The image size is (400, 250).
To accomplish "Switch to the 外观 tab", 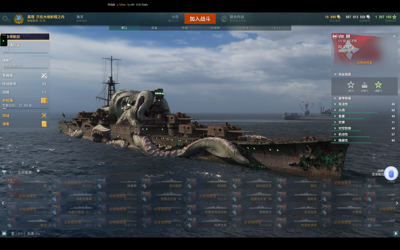I will pos(185,28).
